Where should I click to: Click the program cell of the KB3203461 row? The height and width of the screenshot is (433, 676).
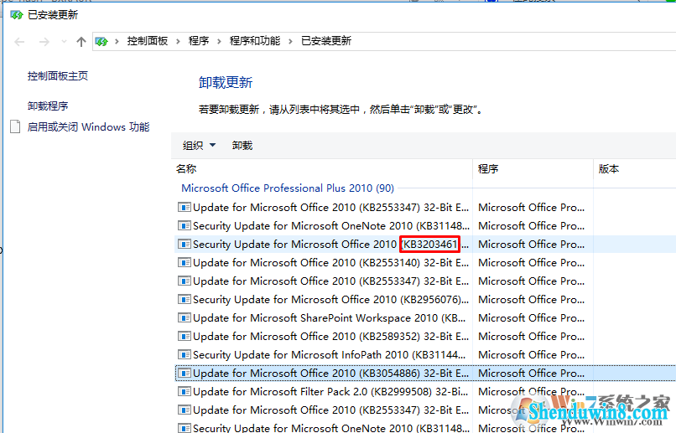pyautogui.click(x=531, y=244)
